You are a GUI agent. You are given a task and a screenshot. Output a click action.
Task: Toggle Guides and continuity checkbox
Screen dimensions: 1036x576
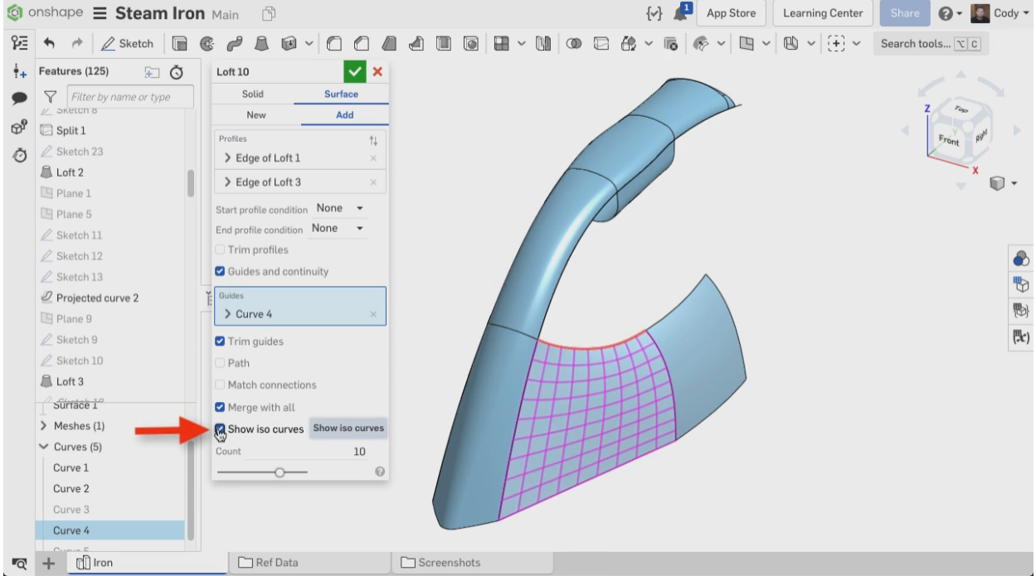pos(220,271)
